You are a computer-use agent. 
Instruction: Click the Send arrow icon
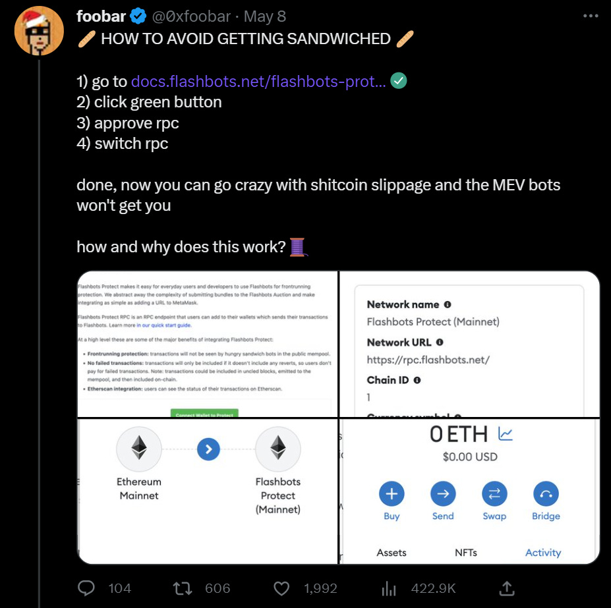(443, 493)
